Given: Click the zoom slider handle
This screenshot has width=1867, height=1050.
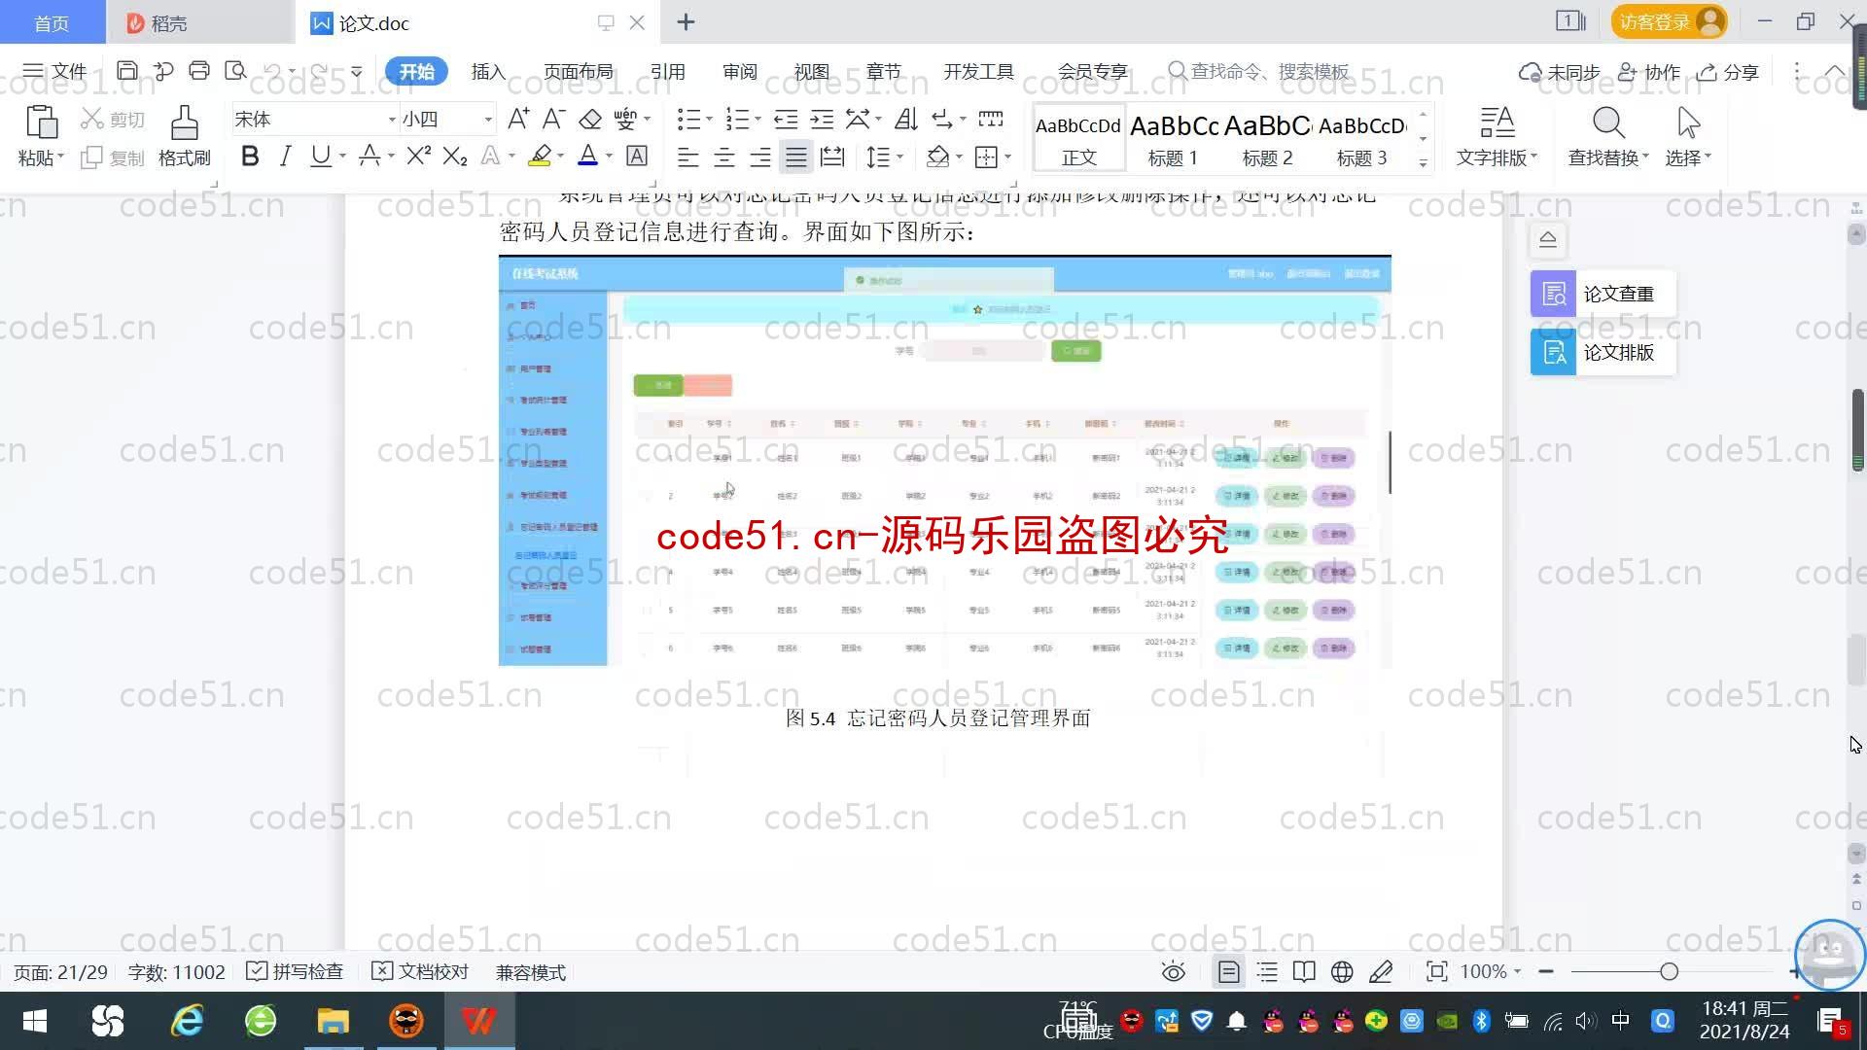Looking at the screenshot, I should (1669, 971).
